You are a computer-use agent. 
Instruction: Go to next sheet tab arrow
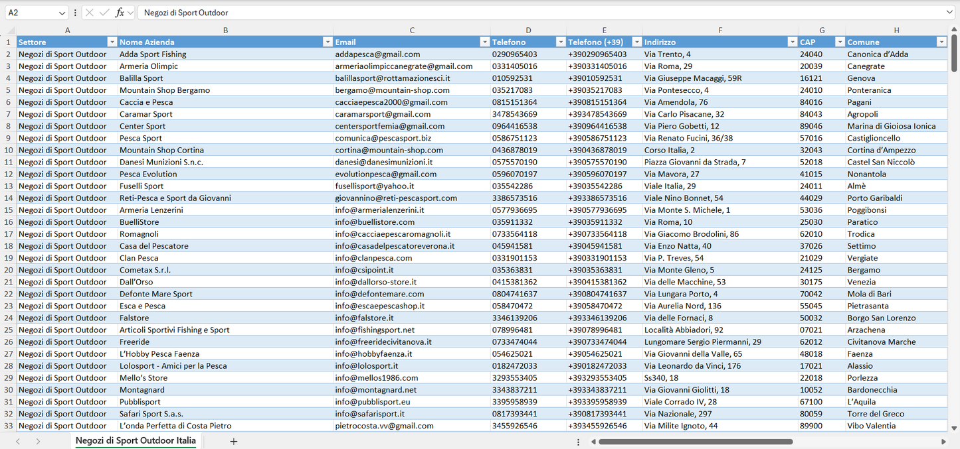coord(38,441)
